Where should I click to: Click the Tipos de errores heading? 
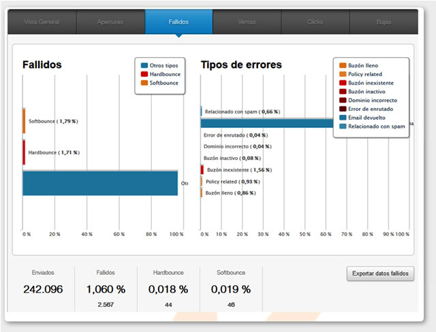tap(241, 65)
